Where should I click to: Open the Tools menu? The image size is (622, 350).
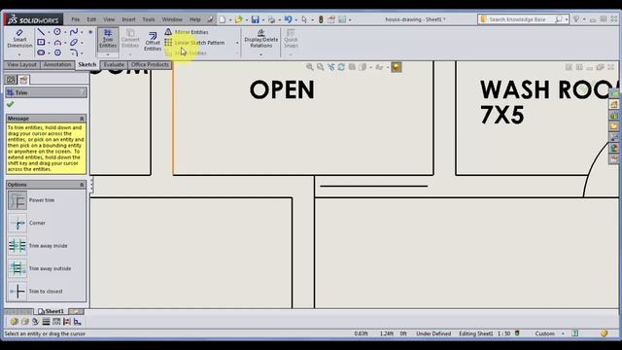click(149, 19)
